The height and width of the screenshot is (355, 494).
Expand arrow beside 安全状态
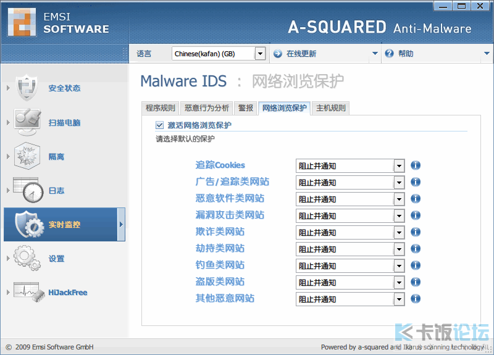pos(8,88)
